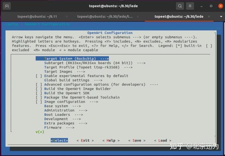The height and width of the screenshot is (156, 225).
Task: Switch to the ~/8.11 terminal tab
Action: 37,17
